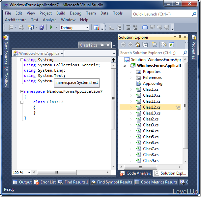This screenshot has width=201, height=197.
Task: Toggle auto hide pin on Solution Explorer
Action: coord(180,37)
